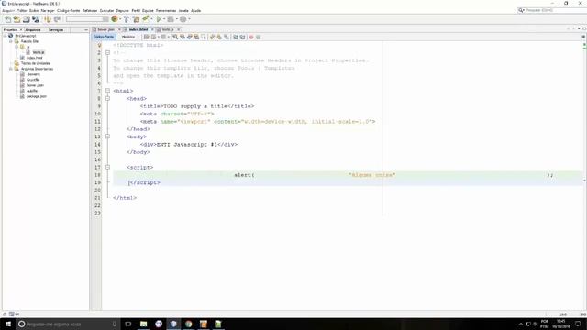587x330 pixels.
Task: Open the notification center icon
Action: pos(578,324)
